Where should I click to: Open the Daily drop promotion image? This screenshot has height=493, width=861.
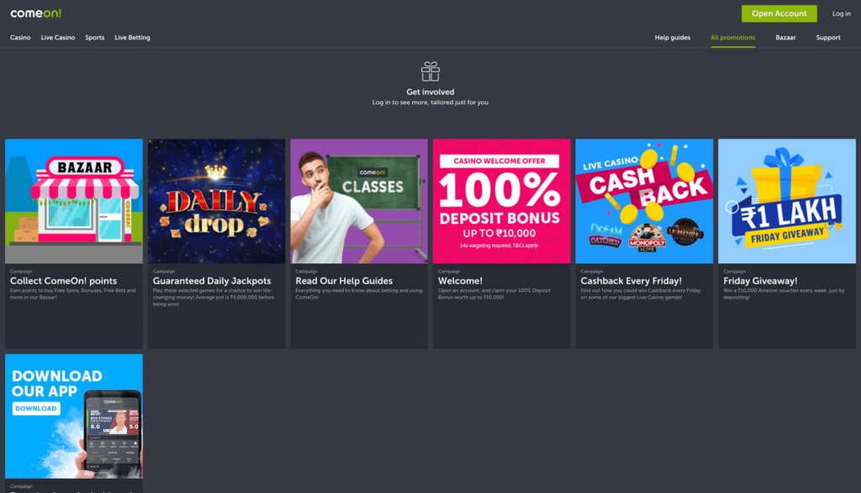(216, 201)
